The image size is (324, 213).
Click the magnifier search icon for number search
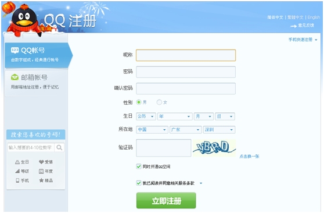(x=59, y=147)
